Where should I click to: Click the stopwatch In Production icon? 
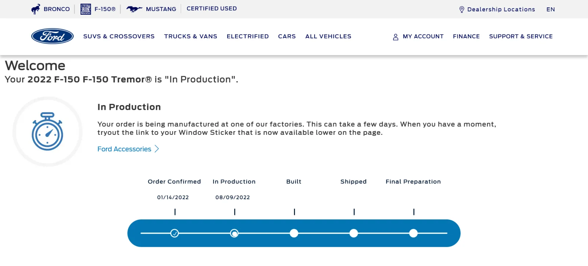(47, 132)
